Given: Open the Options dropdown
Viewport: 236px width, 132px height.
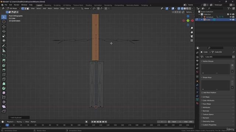Looking at the screenshot, I should [190, 12].
